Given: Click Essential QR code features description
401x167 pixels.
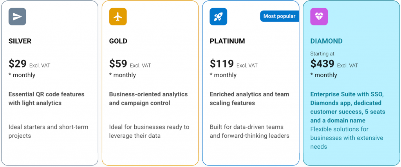Looking at the screenshot, I should [x=46, y=98].
